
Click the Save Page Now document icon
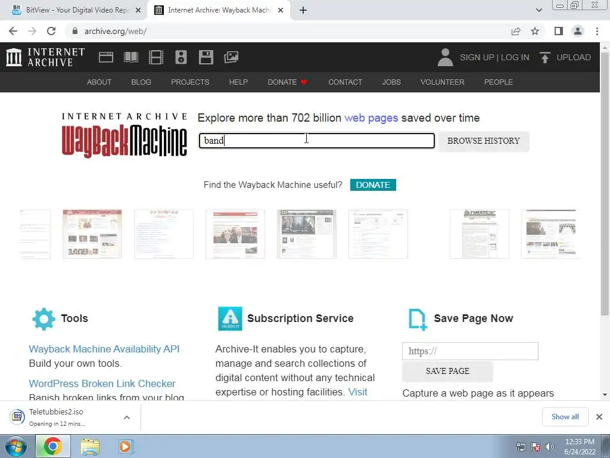(418, 320)
